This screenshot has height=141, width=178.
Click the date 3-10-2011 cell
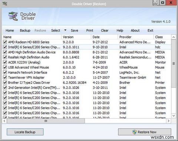pos(100,88)
